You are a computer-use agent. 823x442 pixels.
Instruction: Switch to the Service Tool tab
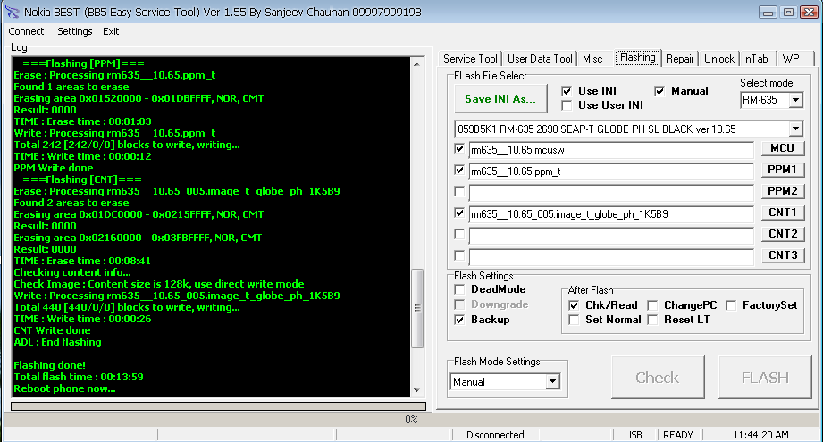pos(470,59)
